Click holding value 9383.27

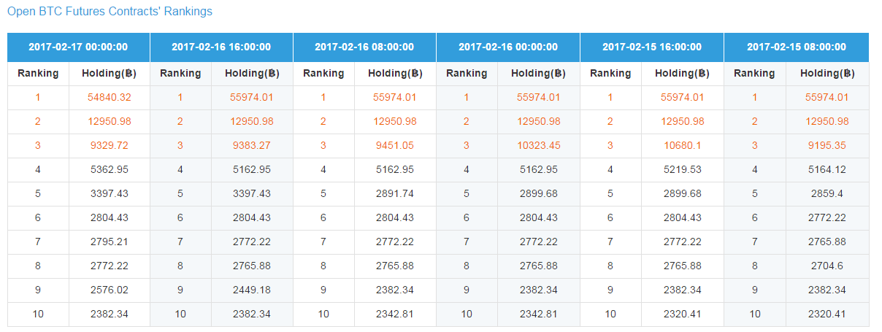coord(252,146)
